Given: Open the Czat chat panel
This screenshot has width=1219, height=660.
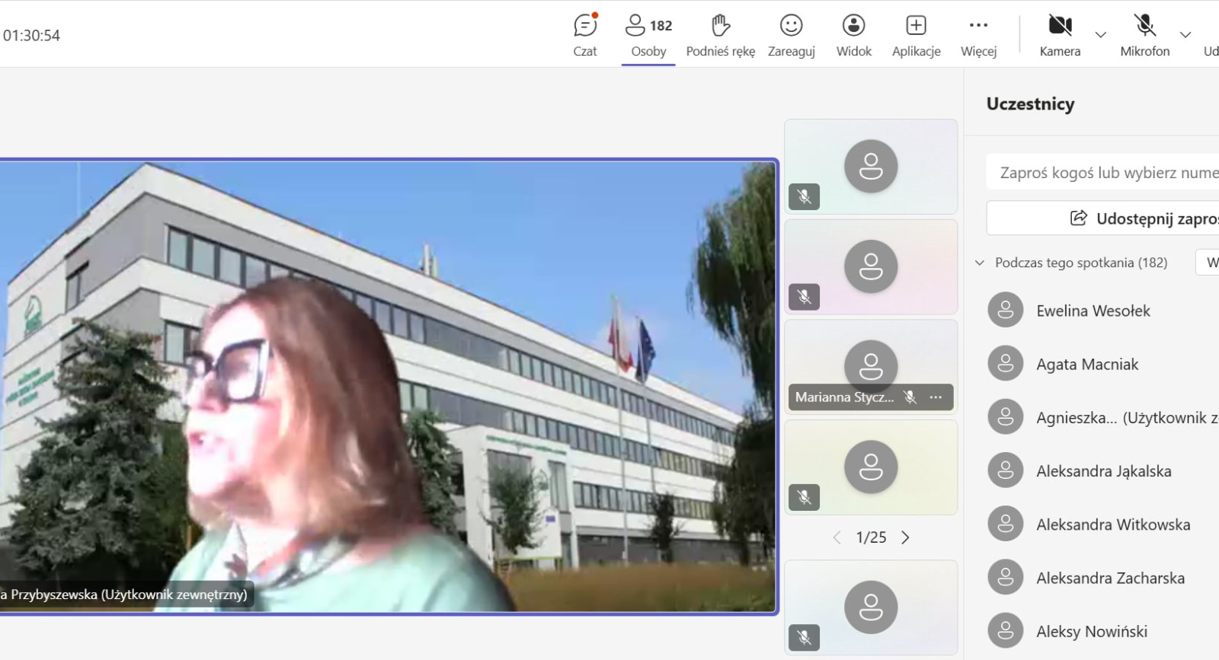Looking at the screenshot, I should coord(585,35).
